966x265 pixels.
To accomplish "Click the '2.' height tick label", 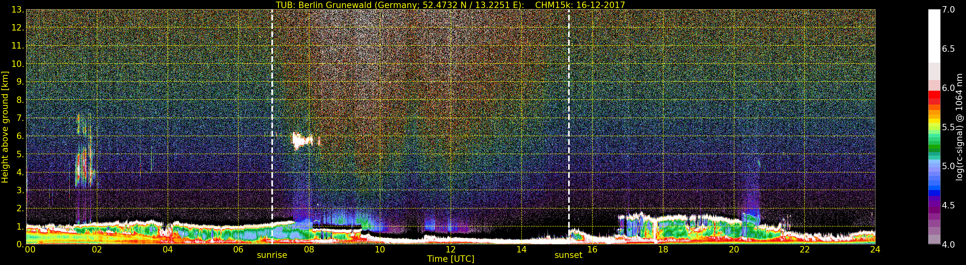I will coord(20,208).
